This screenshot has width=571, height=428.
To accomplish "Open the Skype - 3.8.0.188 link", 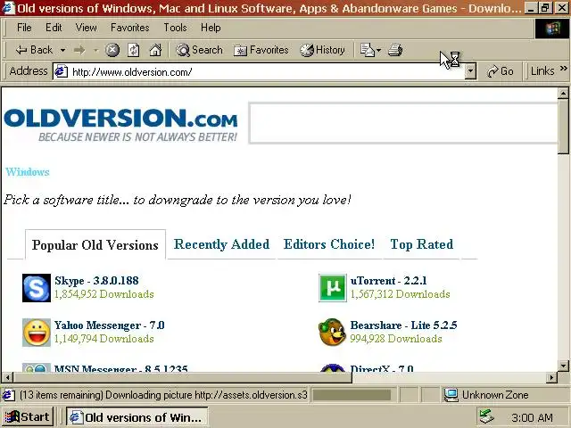I will tap(96, 281).
